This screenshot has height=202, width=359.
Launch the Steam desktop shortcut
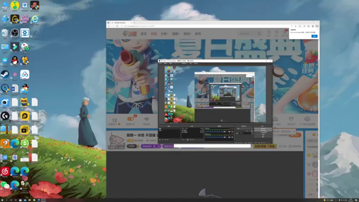(x=5, y=74)
